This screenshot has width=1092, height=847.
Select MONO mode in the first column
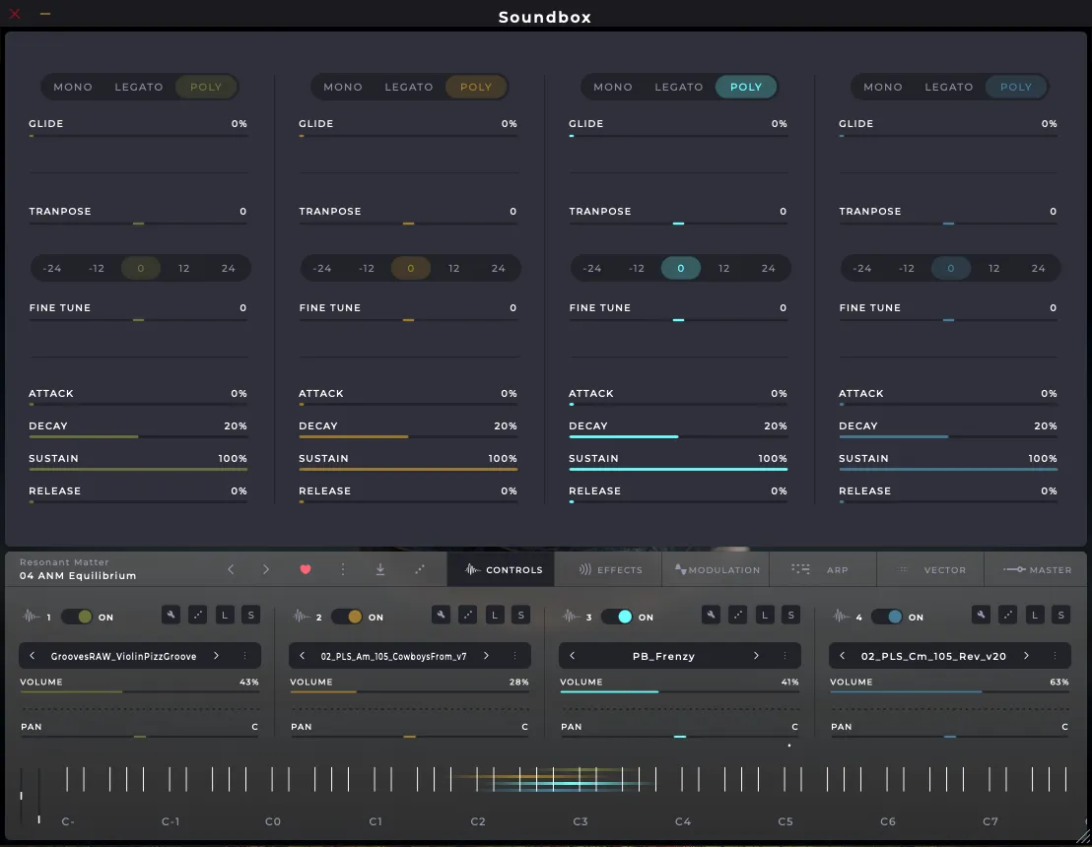(x=73, y=87)
